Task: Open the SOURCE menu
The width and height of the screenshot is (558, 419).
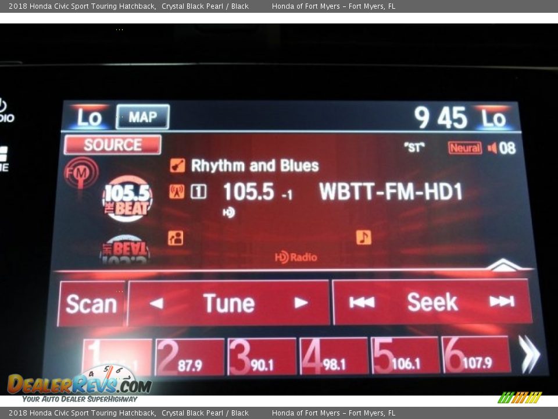Action: click(113, 145)
